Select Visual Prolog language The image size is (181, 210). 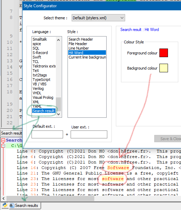(x=43, y=97)
